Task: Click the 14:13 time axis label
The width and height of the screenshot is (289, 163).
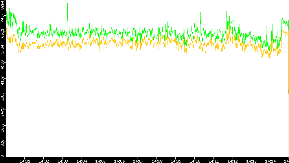Action: click(251, 161)
